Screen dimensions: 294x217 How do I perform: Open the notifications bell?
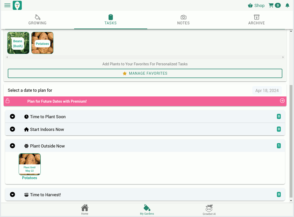(287, 5)
